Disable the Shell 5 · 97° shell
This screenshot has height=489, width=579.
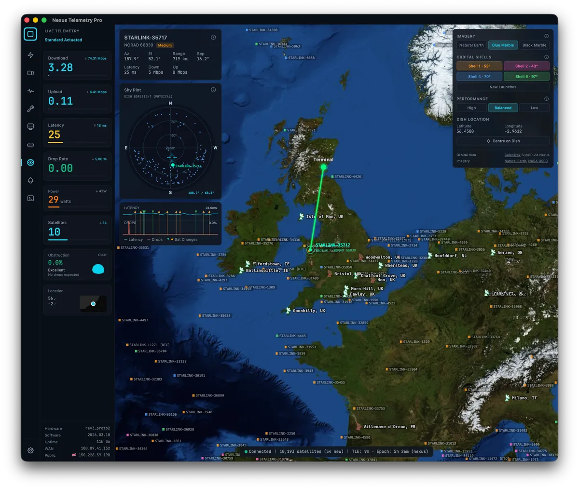point(527,76)
